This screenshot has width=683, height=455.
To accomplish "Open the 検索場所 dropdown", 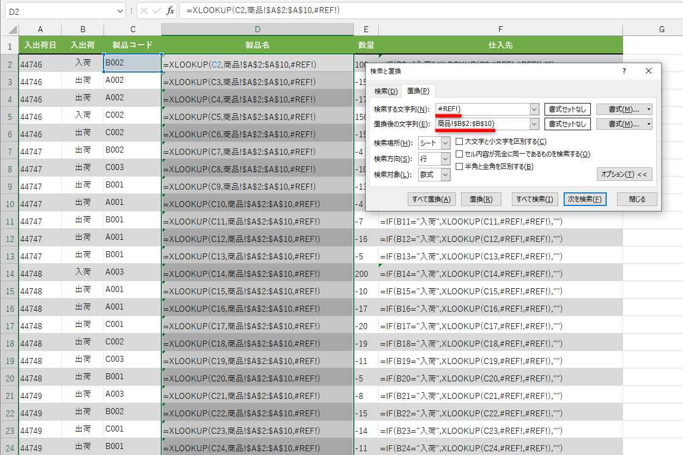I will click(445, 143).
